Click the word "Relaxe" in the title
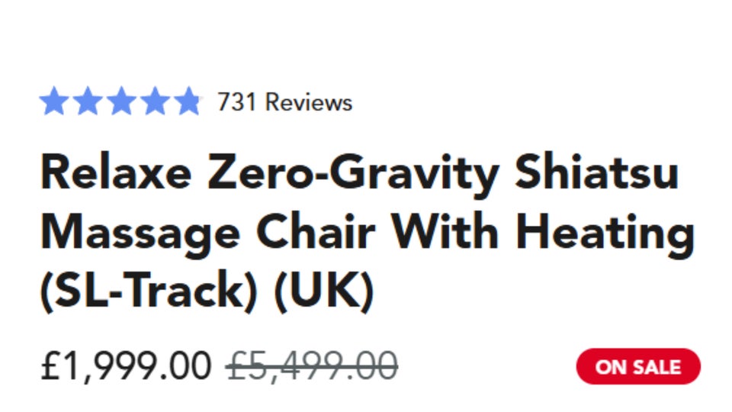732x412 pixels. click(x=114, y=172)
